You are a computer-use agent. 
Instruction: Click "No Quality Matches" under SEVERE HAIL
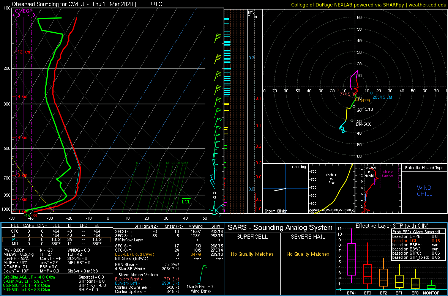pos(308,254)
